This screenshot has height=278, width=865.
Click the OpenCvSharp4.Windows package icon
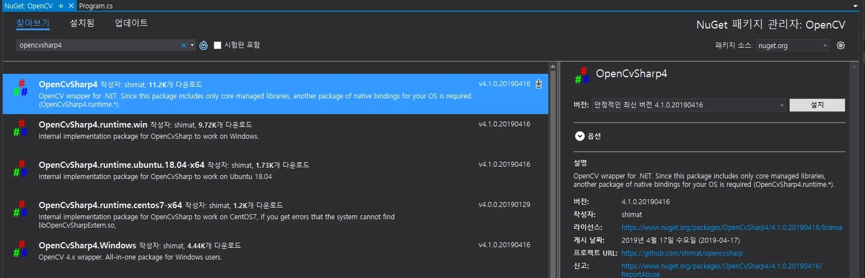(20, 249)
